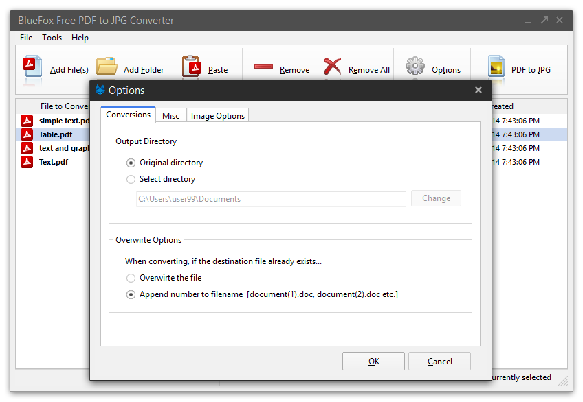
Task: Click the Add Folder toolbar label
Action: (x=144, y=70)
